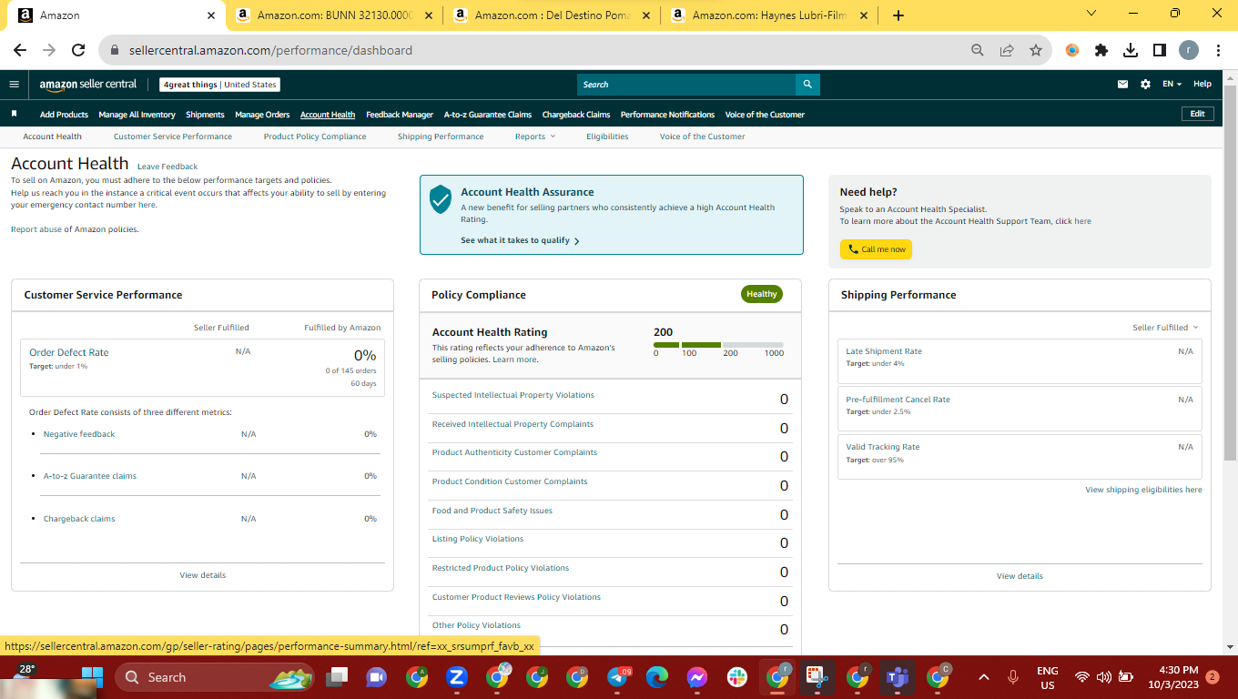Switch to the Eligibilities tab
Viewport: 1238px width, 699px height.
pos(607,137)
